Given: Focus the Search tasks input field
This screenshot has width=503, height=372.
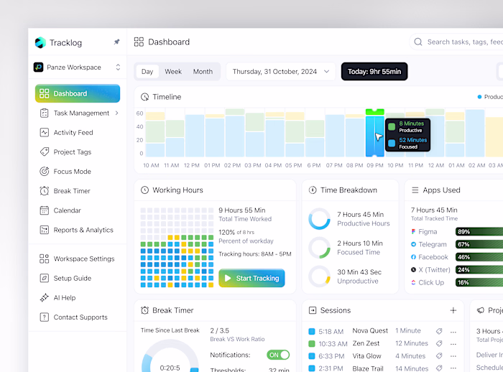Looking at the screenshot, I should [x=456, y=42].
